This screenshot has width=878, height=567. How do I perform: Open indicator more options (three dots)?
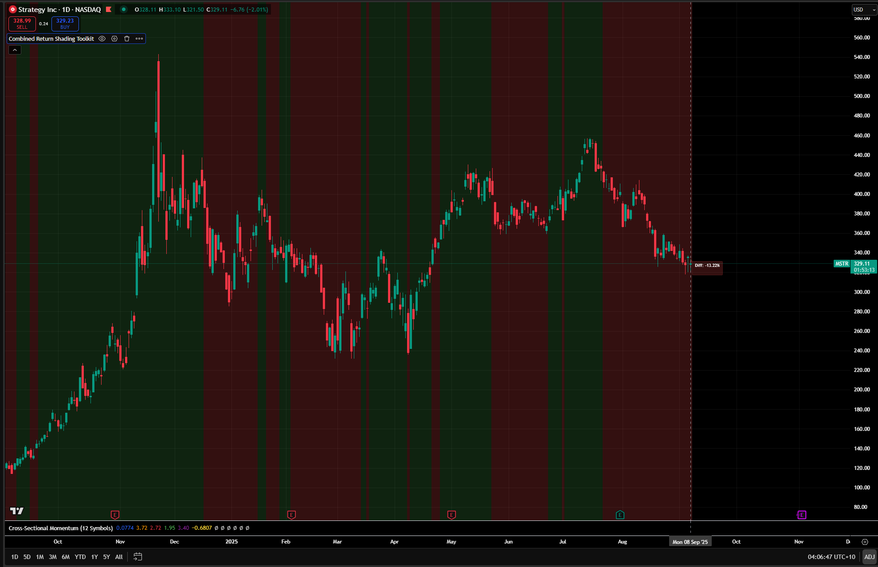[x=139, y=39]
